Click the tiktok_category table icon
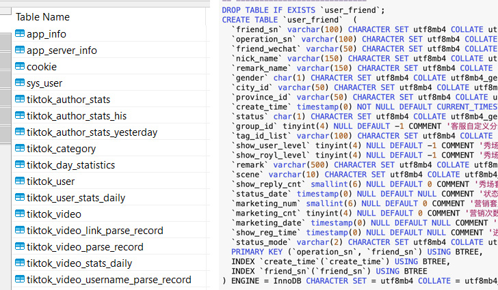The width and height of the screenshot is (498, 290). (20, 149)
